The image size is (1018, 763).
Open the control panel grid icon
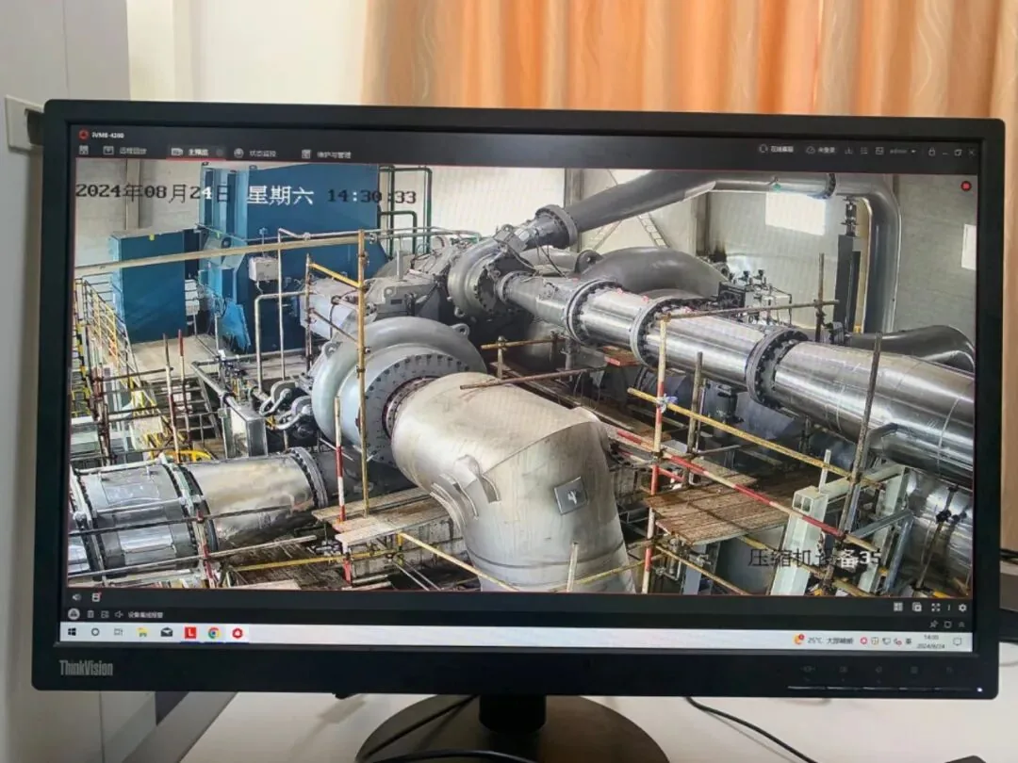83,151
